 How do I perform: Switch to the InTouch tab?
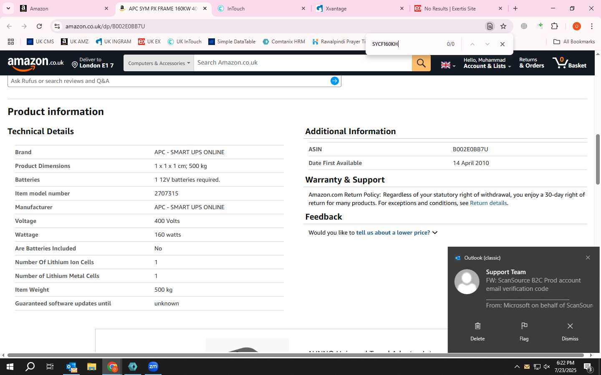(261, 8)
